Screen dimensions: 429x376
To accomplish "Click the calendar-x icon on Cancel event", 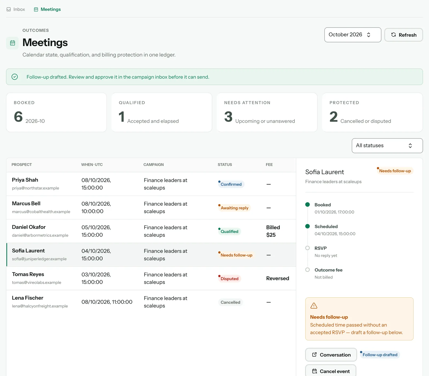I will click(315, 371).
